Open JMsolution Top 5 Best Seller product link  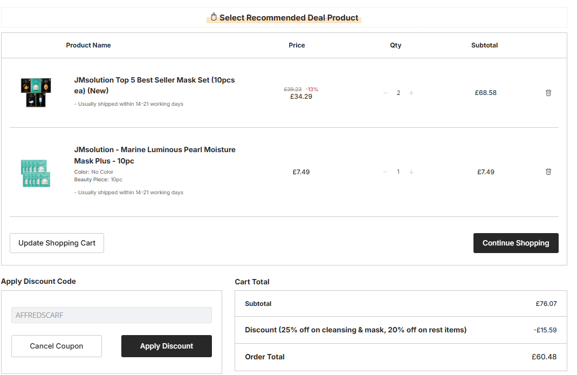coord(154,85)
